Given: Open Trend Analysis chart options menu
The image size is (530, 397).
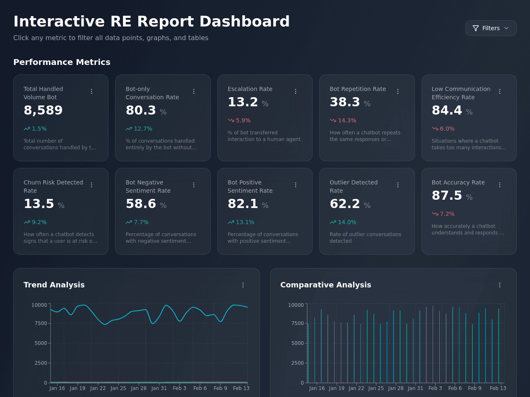Looking at the screenshot, I should tap(243, 285).
